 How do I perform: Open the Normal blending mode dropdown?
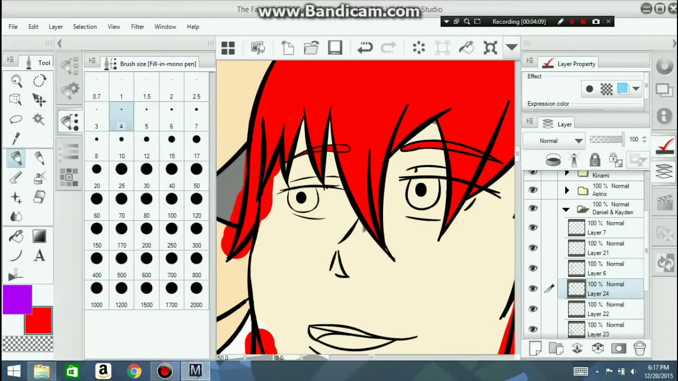point(554,141)
